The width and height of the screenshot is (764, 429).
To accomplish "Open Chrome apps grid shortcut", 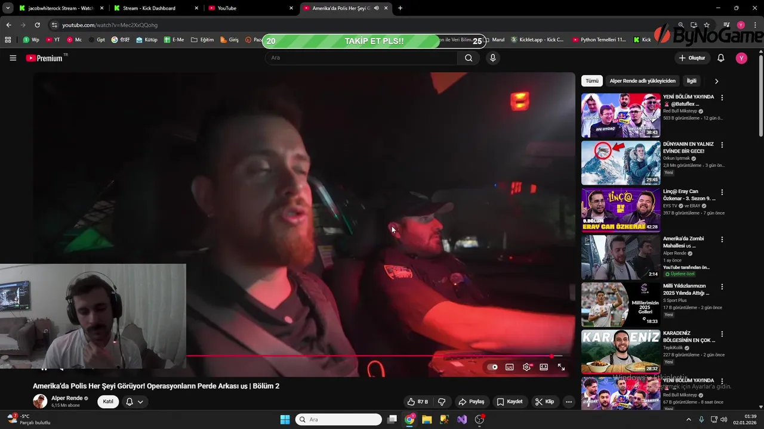I will (8, 40).
